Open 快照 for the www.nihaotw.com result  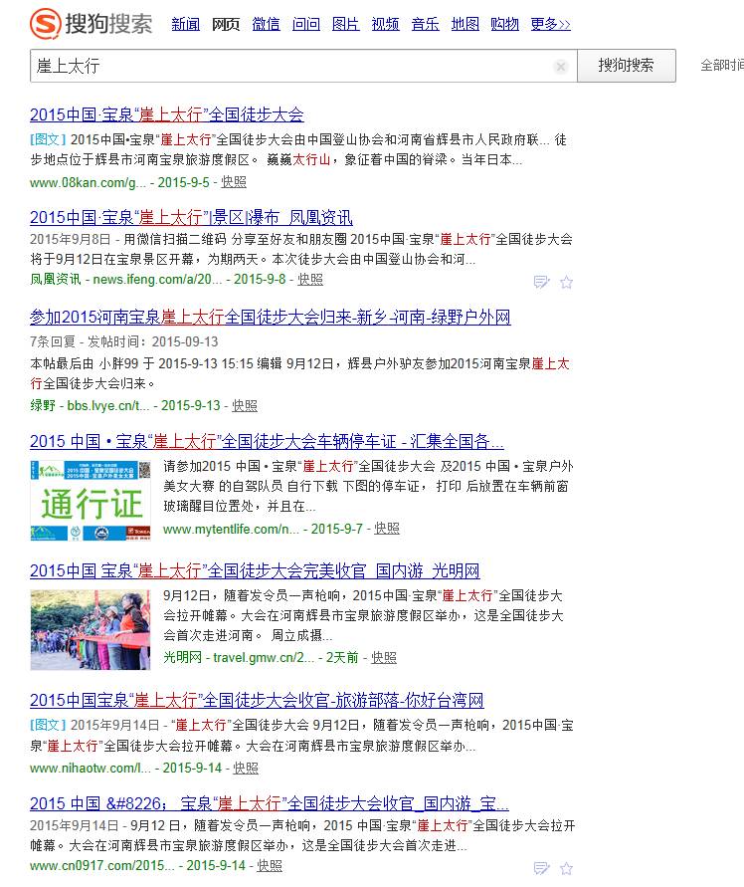pyautogui.click(x=246, y=769)
